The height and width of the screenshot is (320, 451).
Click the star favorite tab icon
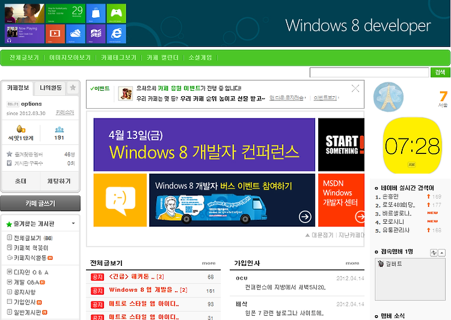click(73, 87)
